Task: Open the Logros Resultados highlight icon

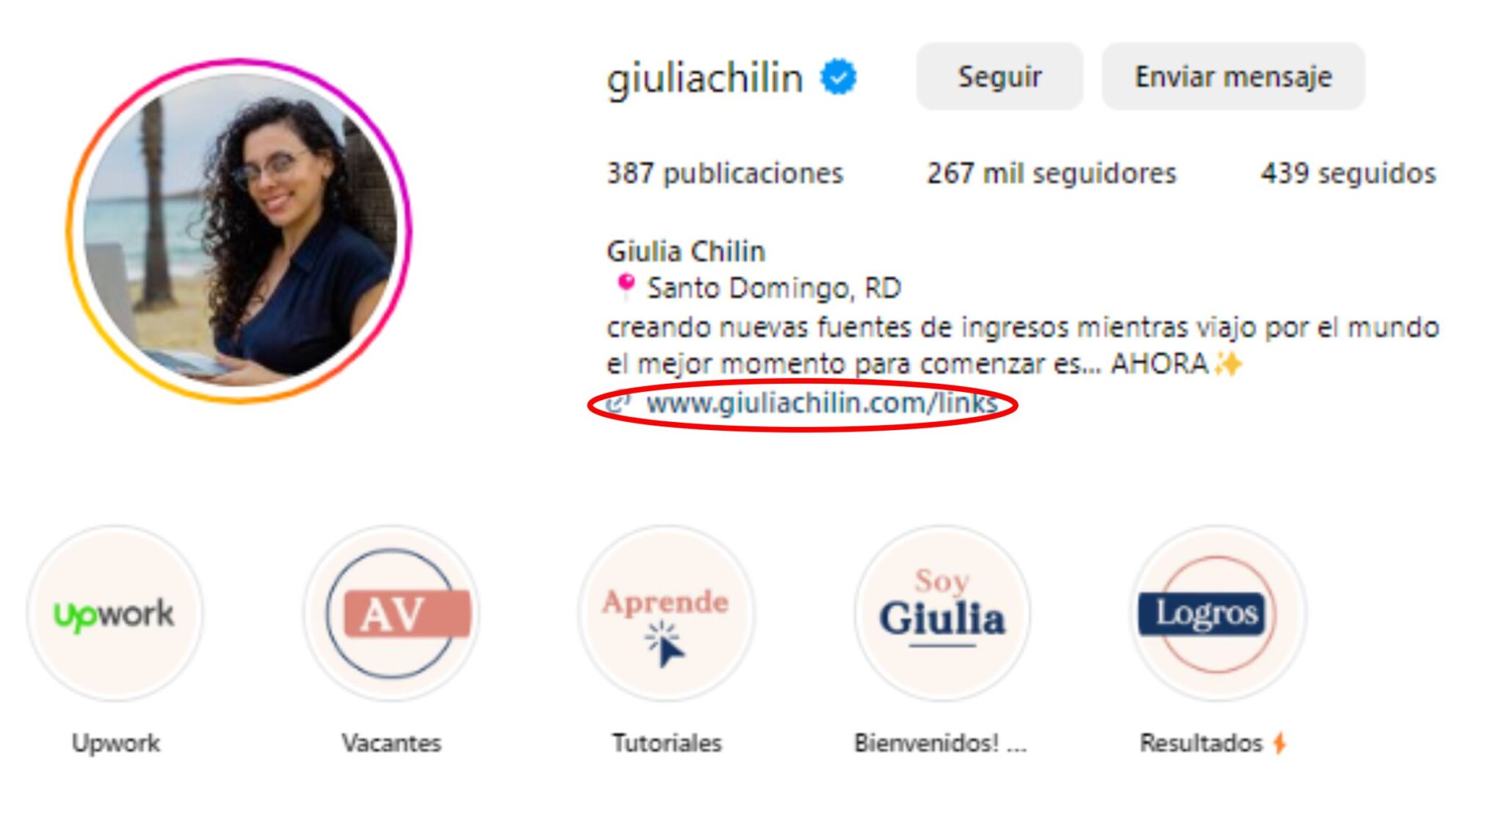Action: pyautogui.click(x=1218, y=614)
